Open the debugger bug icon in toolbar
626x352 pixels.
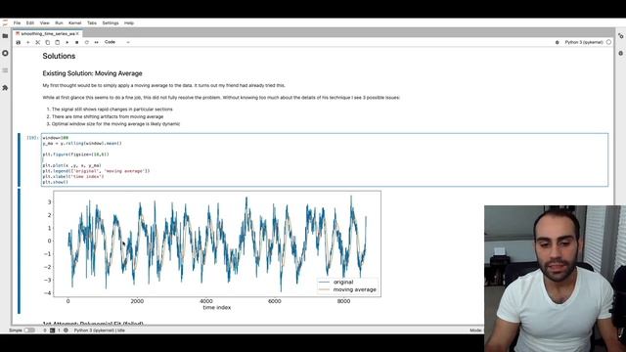click(x=557, y=42)
